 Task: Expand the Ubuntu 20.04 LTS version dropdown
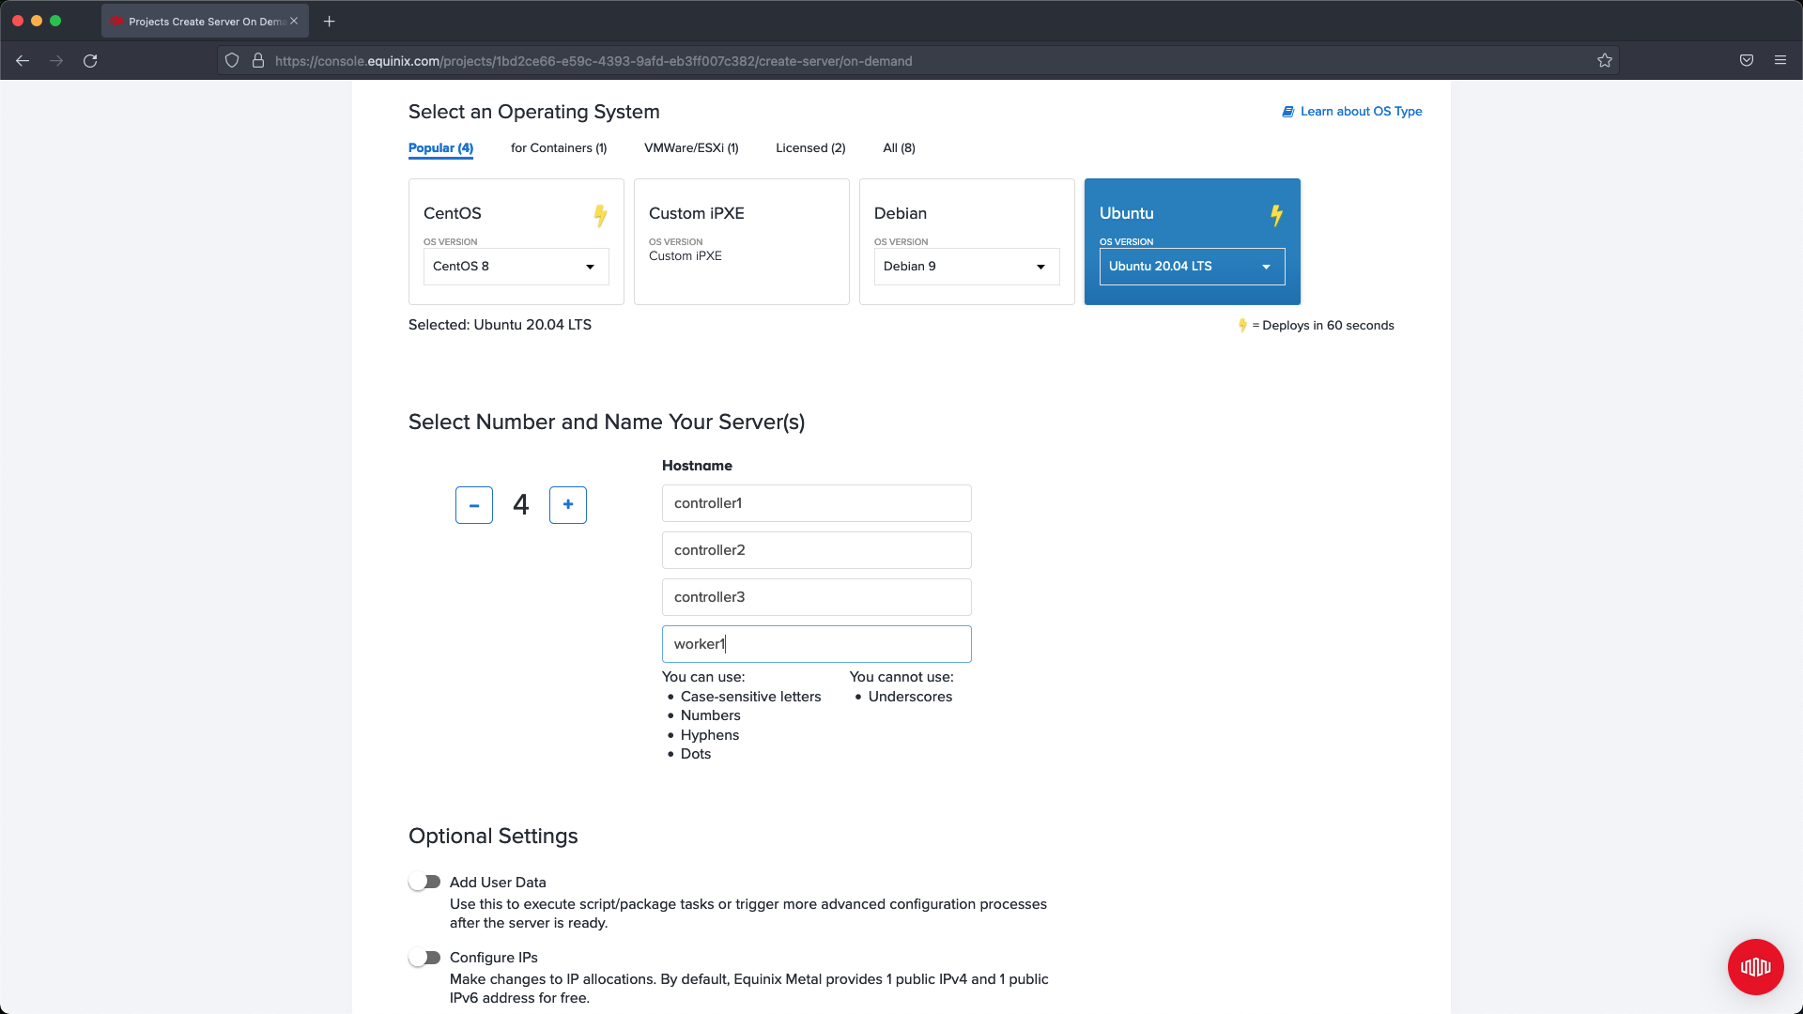click(1193, 267)
